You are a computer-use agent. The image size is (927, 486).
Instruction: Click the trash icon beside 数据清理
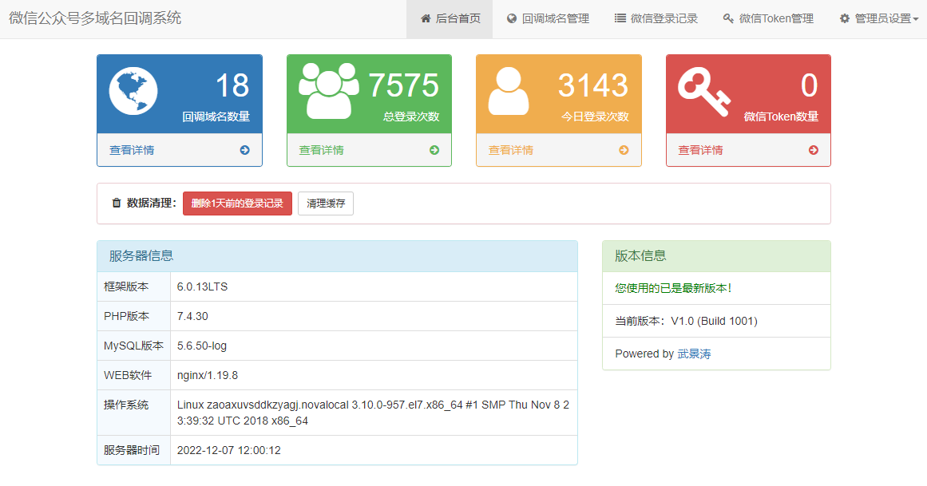pyautogui.click(x=117, y=203)
